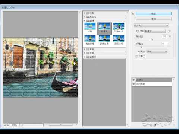Toggle visibility eye of the Texturizer effect layer
Image resolution: width=179 pixels, height=134 pixels.
pos(134,80)
